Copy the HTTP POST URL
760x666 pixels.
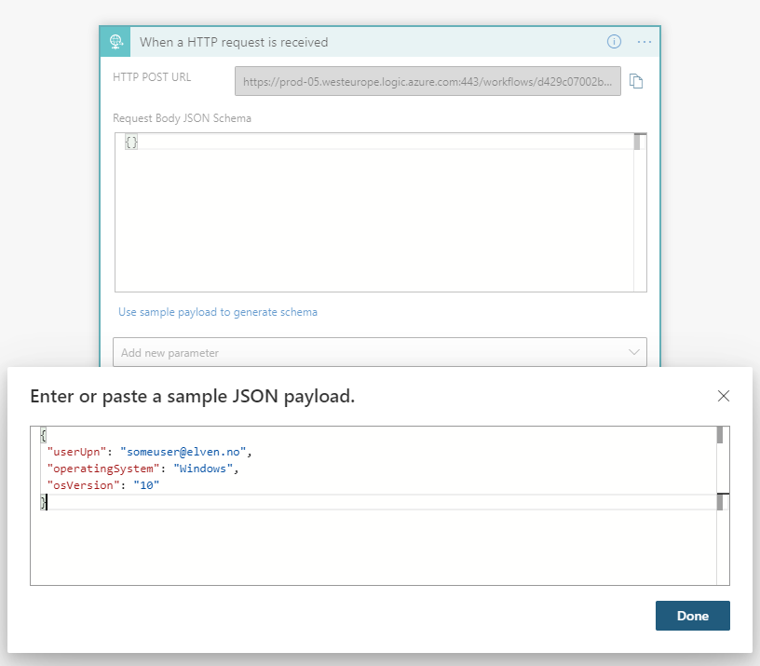click(x=636, y=81)
